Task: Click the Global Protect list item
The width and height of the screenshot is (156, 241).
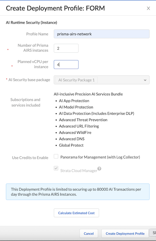Action: click(x=71, y=145)
